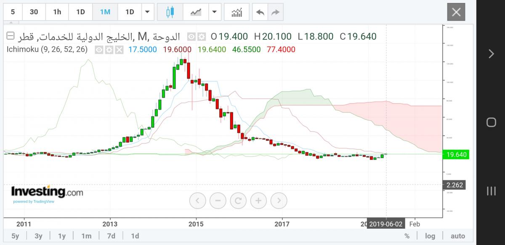Open symbol settings gear icon
Screen dimensions: 505x245
pyautogui.click(x=202, y=36)
